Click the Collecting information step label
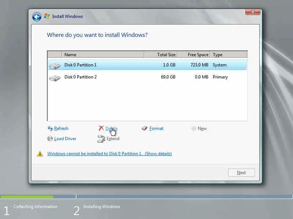The height and width of the screenshot is (219, 293). coord(35,207)
